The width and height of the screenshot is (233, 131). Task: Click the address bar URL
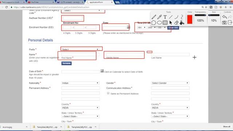(x=51, y=7)
